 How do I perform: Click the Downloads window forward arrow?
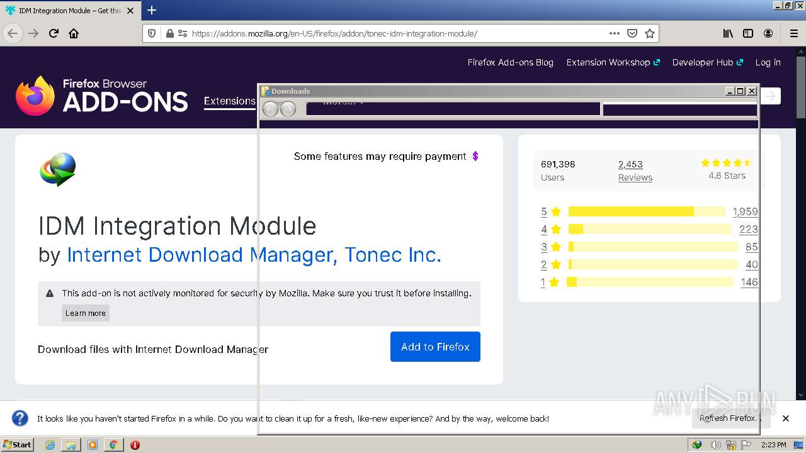(288, 109)
